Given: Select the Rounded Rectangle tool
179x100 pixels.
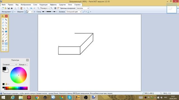Looking at the screenshot, I should pos(6,46).
